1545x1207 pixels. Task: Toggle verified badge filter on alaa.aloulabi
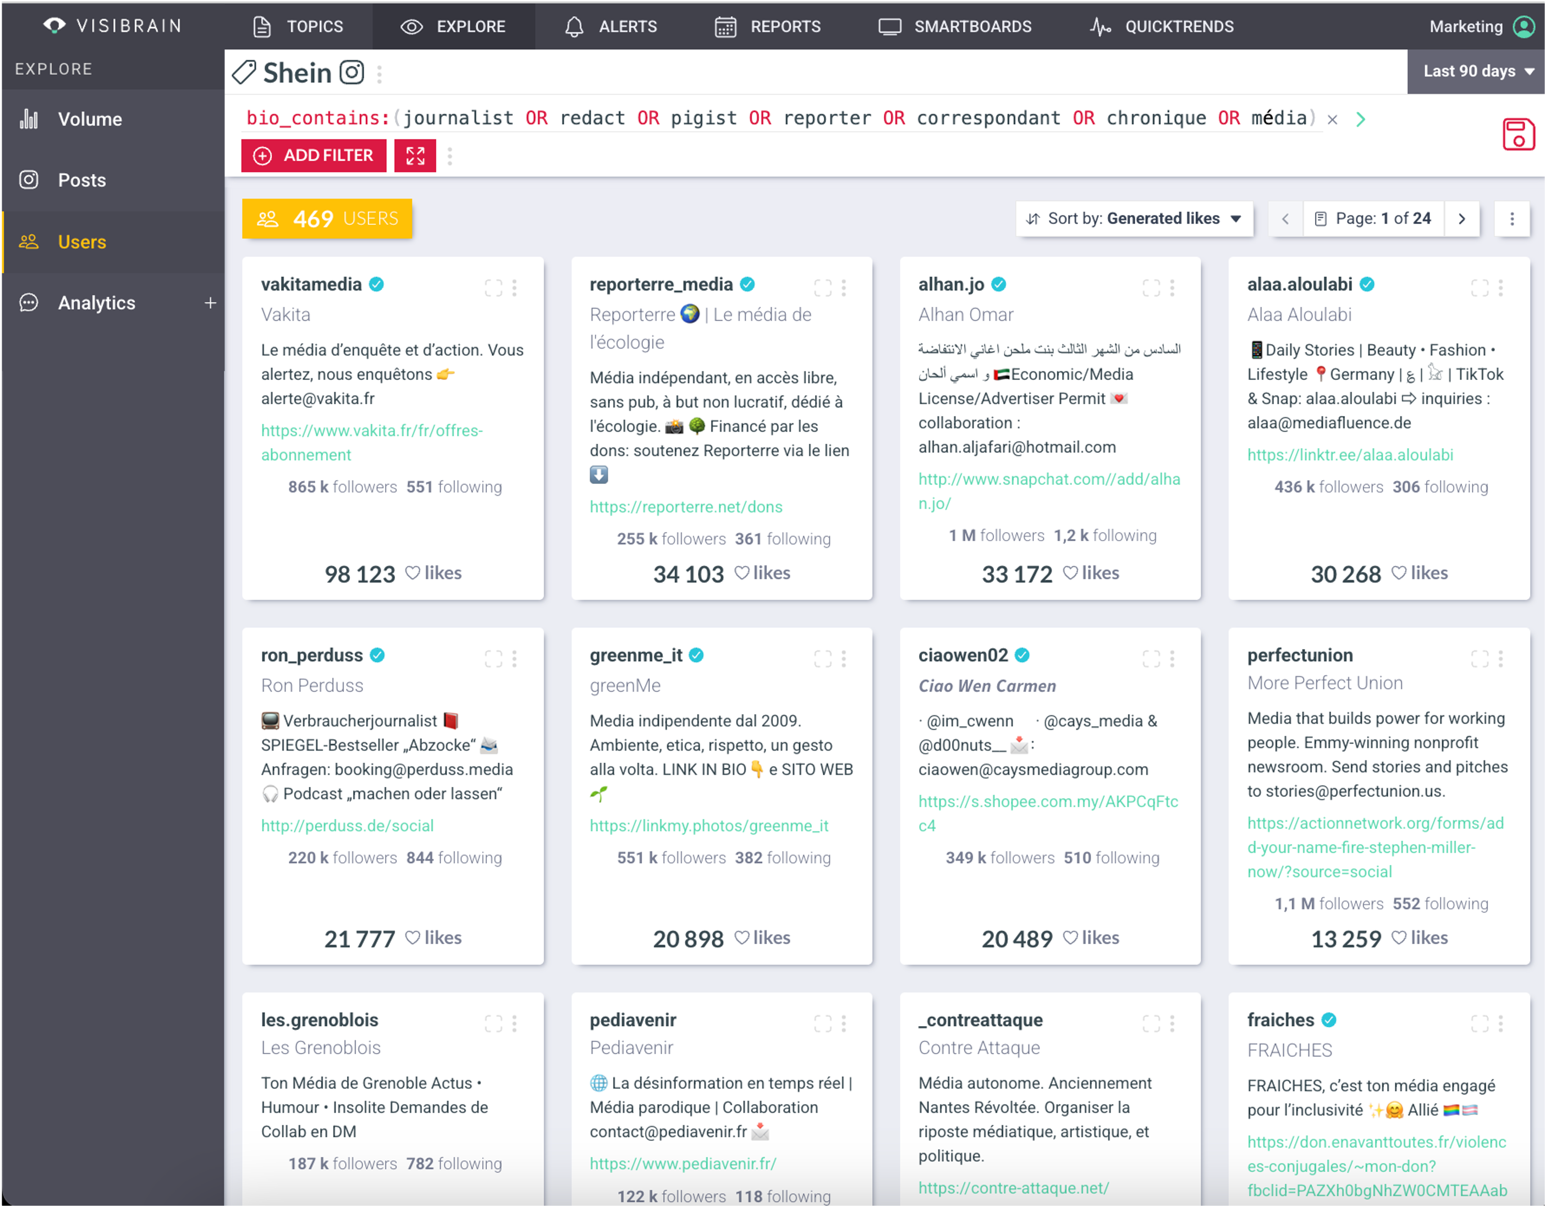tap(1367, 284)
